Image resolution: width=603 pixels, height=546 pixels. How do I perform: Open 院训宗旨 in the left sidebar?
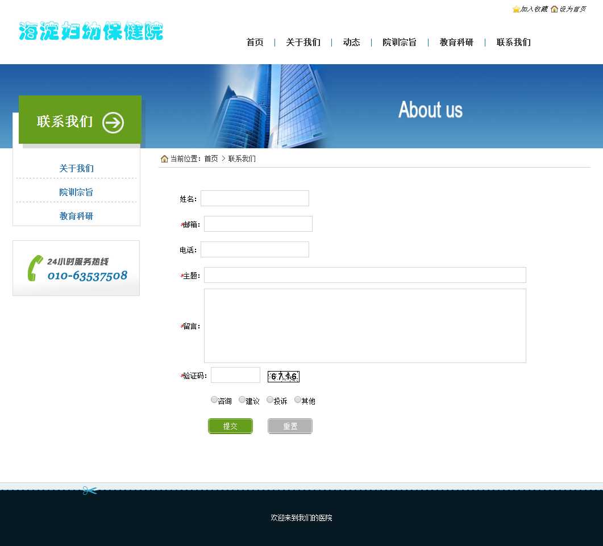pyautogui.click(x=76, y=193)
